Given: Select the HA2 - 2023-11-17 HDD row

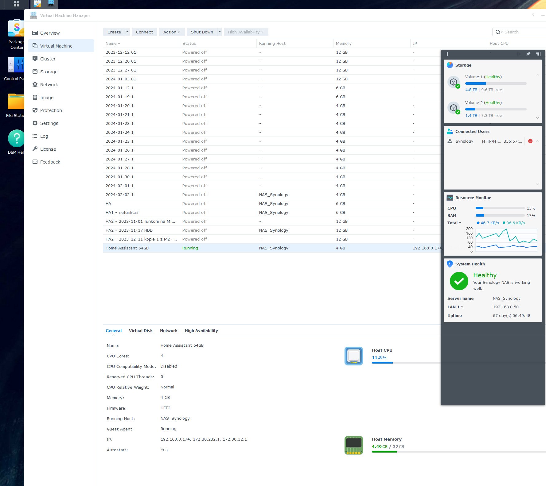Looking at the screenshot, I should point(129,230).
